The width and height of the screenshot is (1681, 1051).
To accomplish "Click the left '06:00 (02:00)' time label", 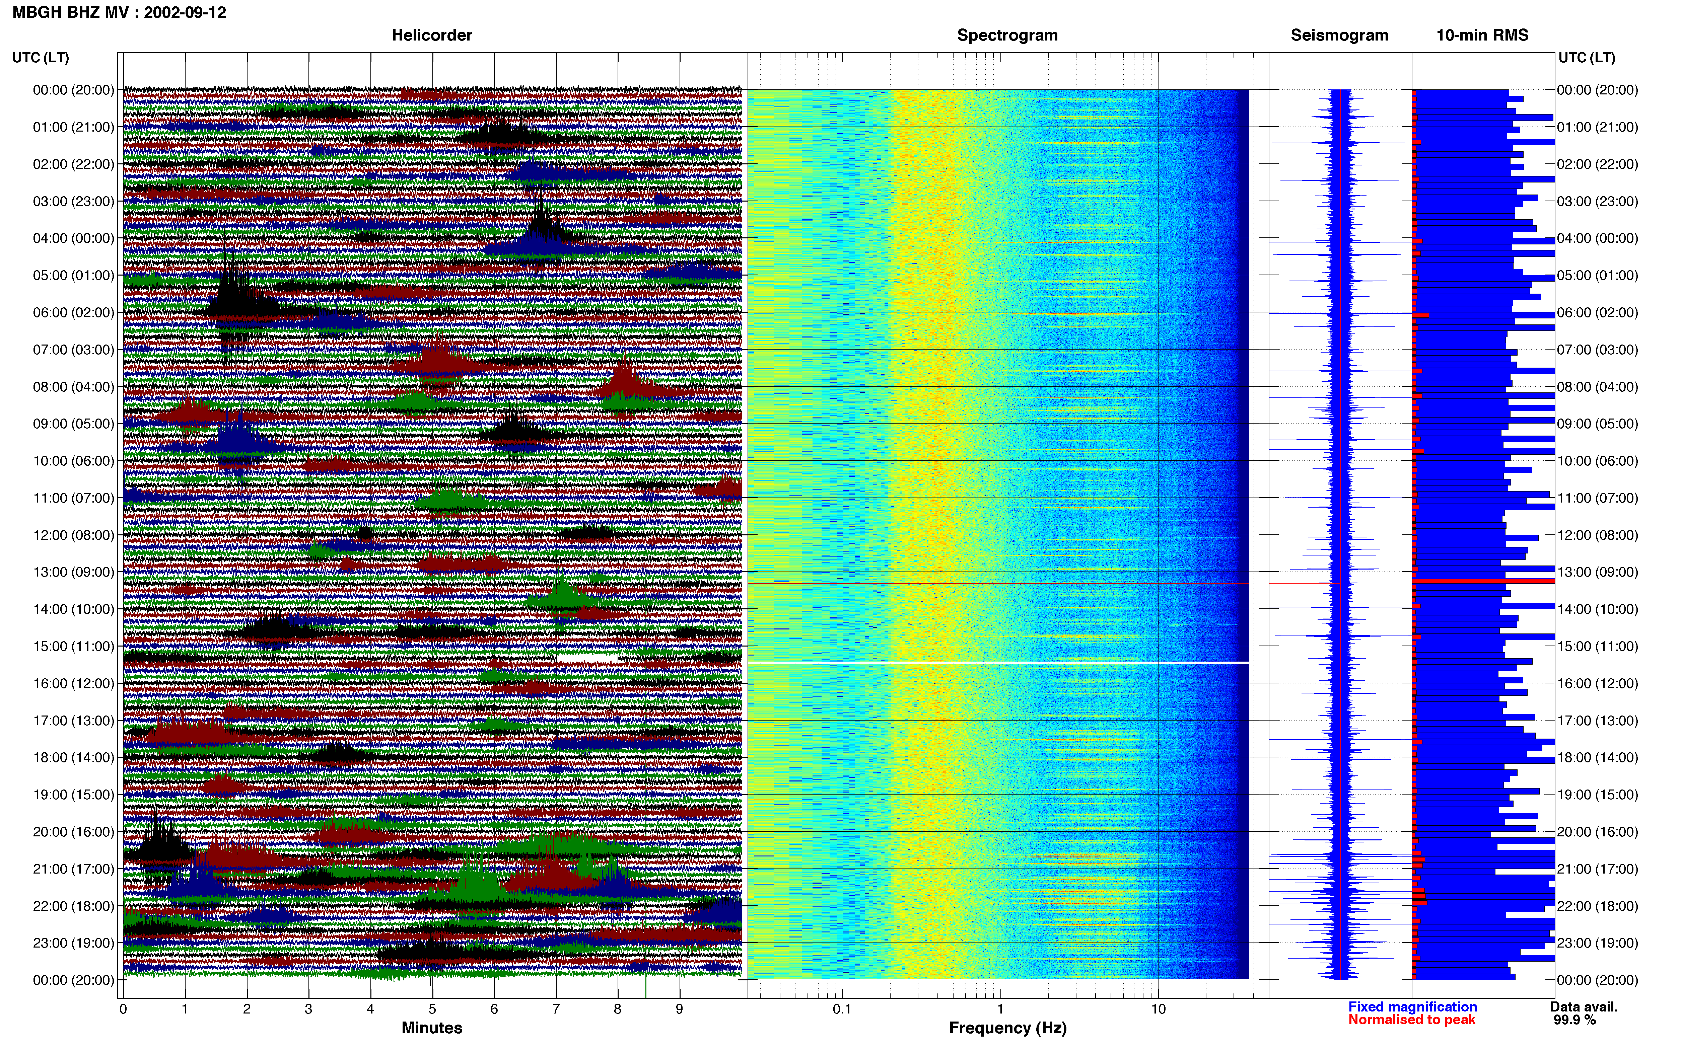I will click(73, 313).
